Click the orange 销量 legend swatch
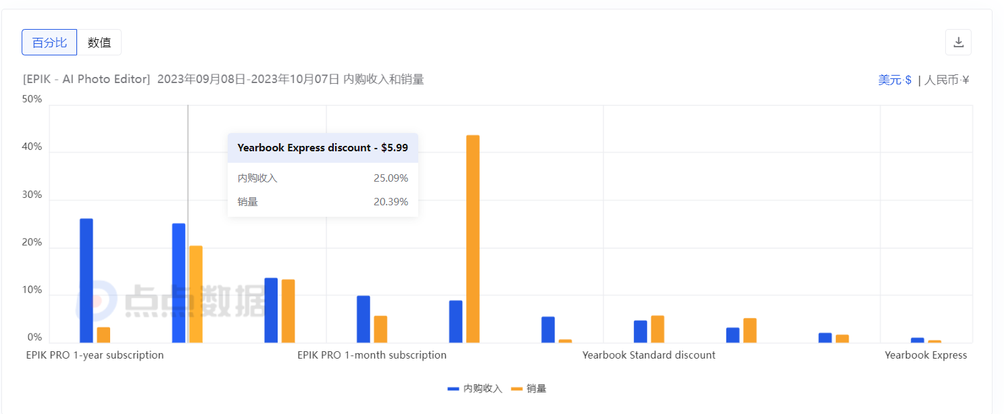 [x=516, y=388]
